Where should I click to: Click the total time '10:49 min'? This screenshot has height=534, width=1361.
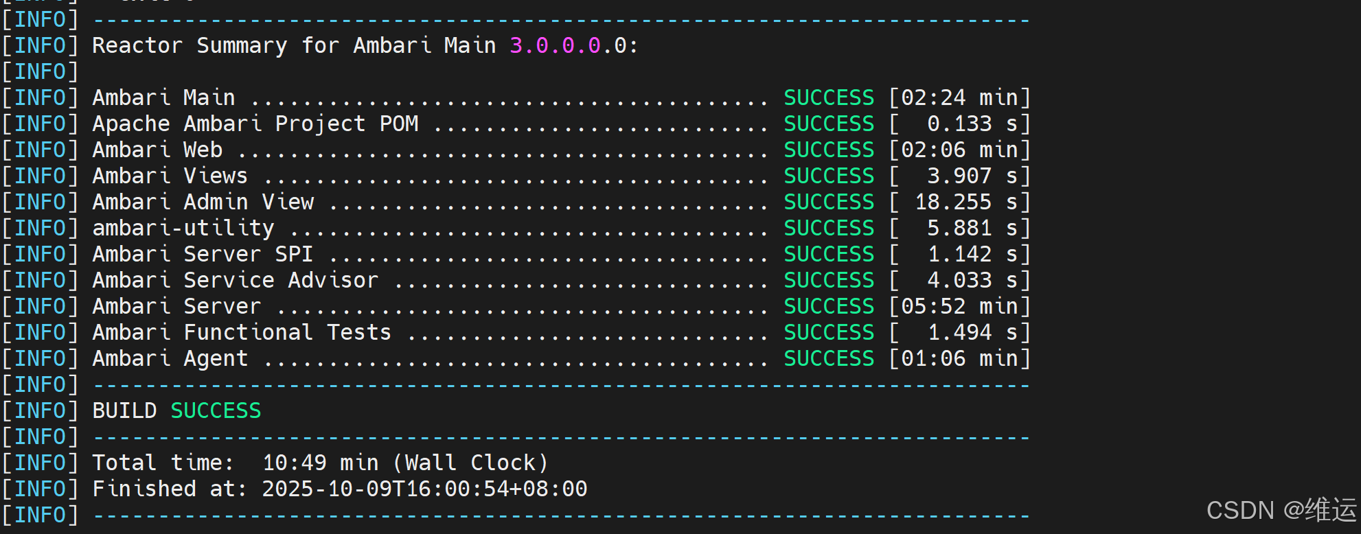[x=320, y=463]
